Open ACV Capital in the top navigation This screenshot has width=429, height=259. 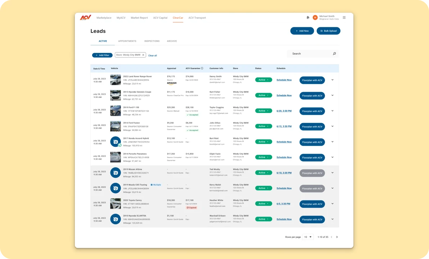click(160, 18)
